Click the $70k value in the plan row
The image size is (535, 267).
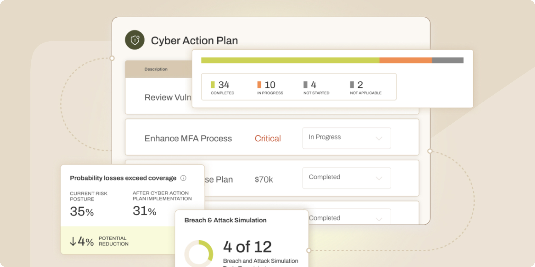pos(264,180)
